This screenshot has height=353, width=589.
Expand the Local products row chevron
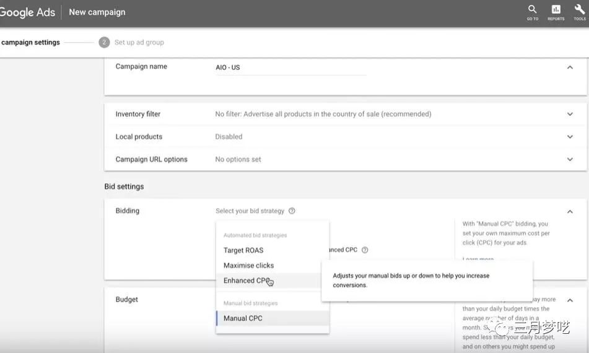[x=570, y=137]
